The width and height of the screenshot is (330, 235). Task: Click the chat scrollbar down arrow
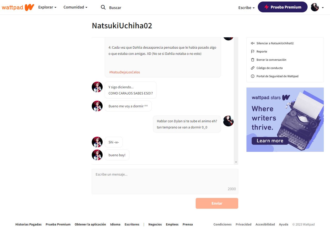[x=236, y=162]
